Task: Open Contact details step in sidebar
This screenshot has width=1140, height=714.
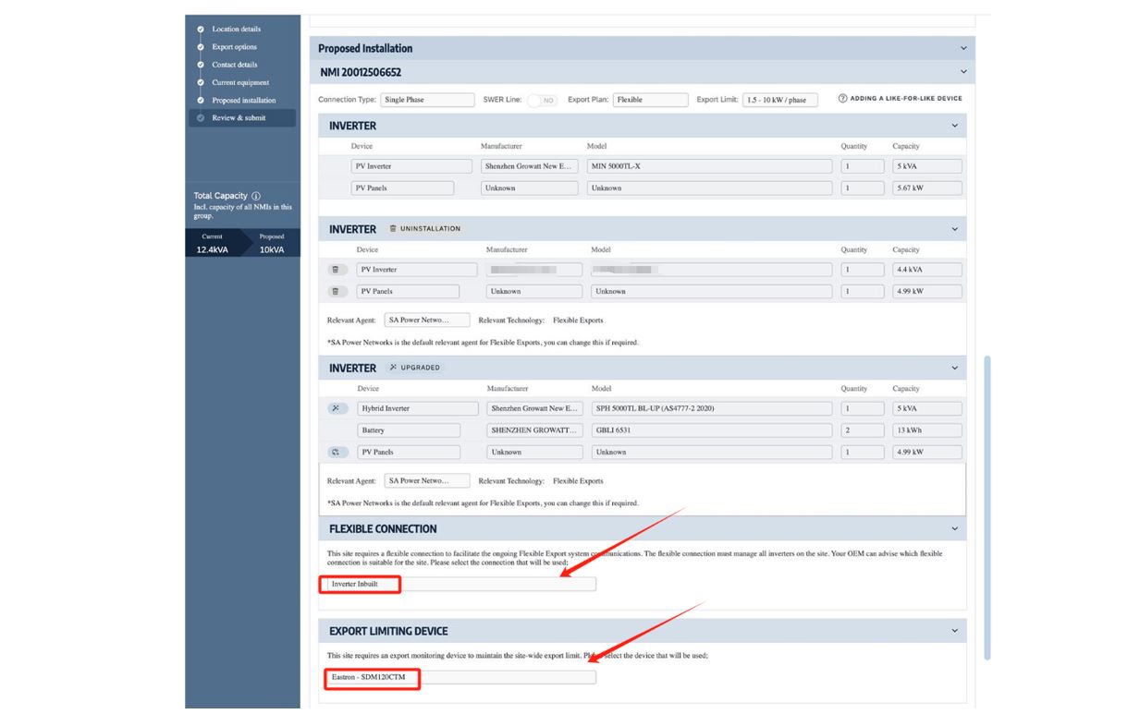Action: [235, 65]
